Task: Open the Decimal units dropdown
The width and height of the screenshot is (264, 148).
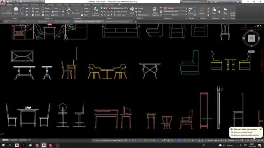Action: coord(232,141)
